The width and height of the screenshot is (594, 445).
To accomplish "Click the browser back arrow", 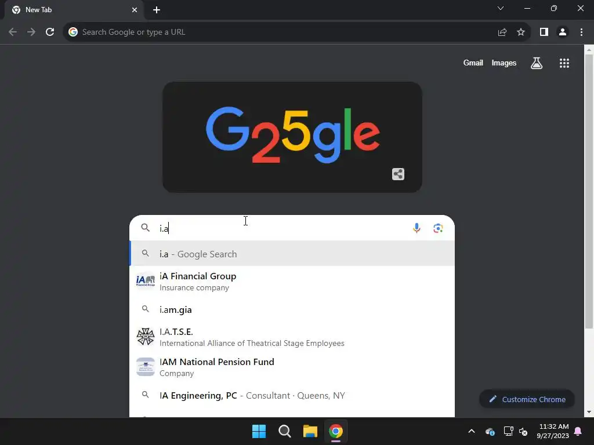I will pos(13,32).
